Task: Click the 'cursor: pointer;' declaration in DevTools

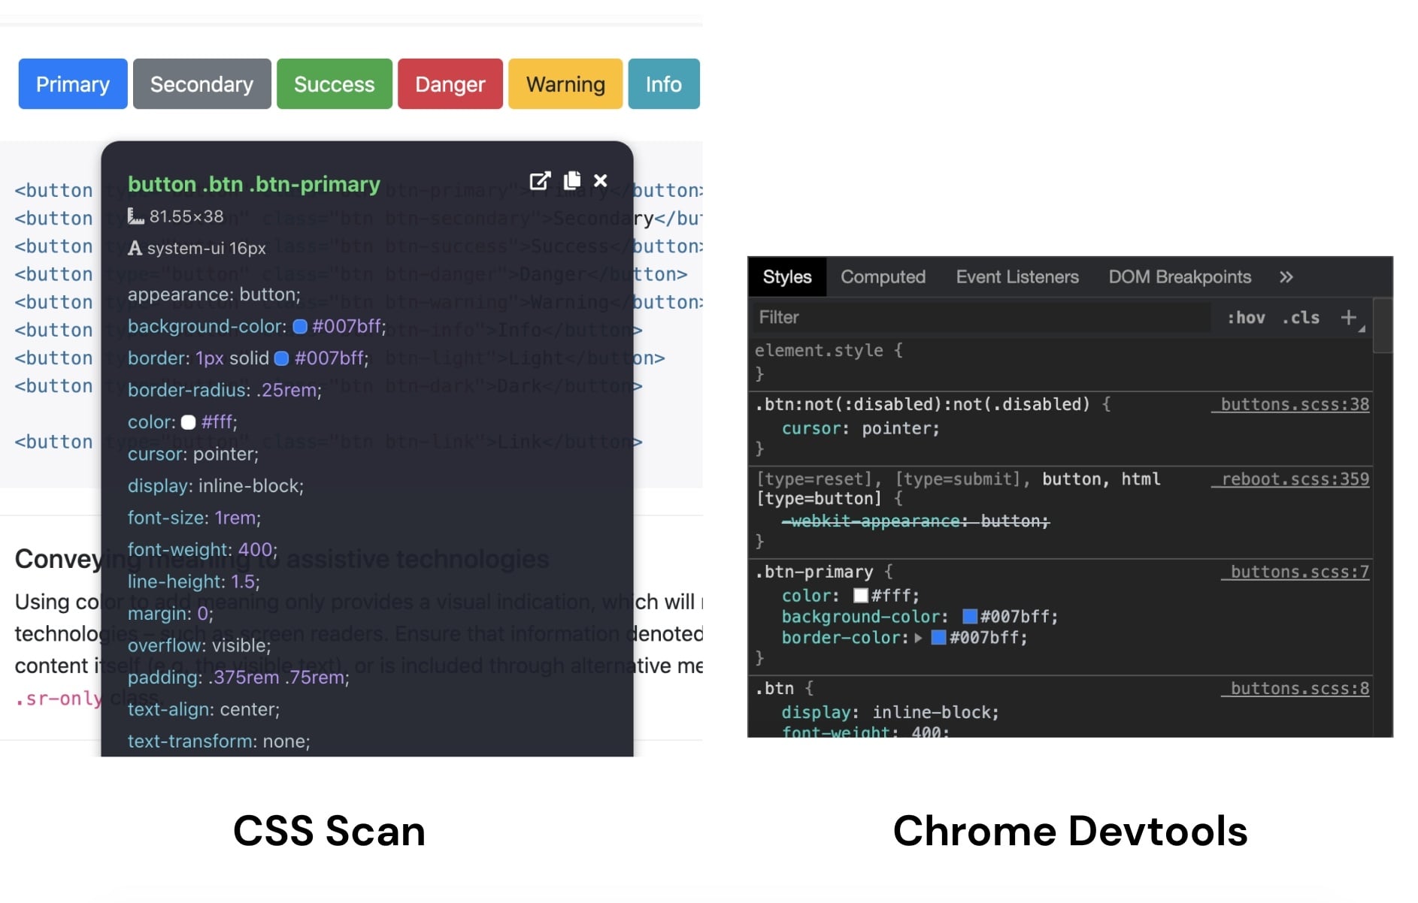Action: pyautogui.click(x=861, y=429)
